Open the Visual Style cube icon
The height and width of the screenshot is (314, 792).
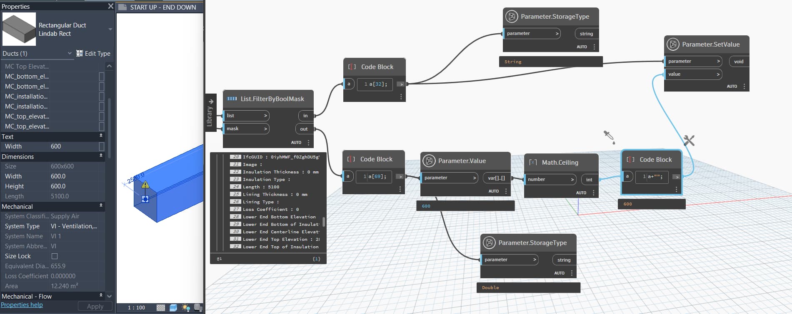click(x=173, y=308)
